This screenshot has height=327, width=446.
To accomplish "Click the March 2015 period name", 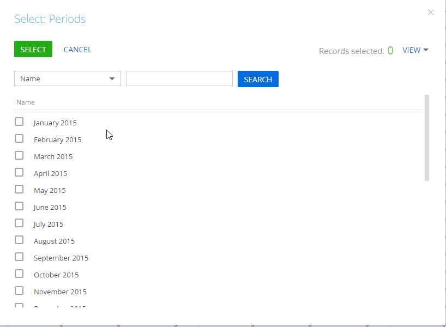I will tap(53, 156).
